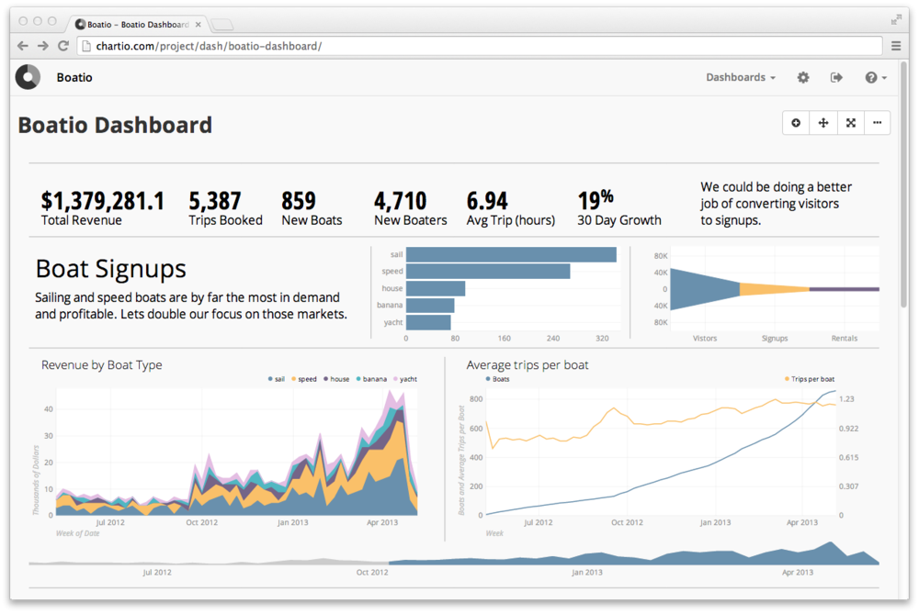Click the Revenue by Boat Type title
The width and height of the screenshot is (919, 614).
101,364
